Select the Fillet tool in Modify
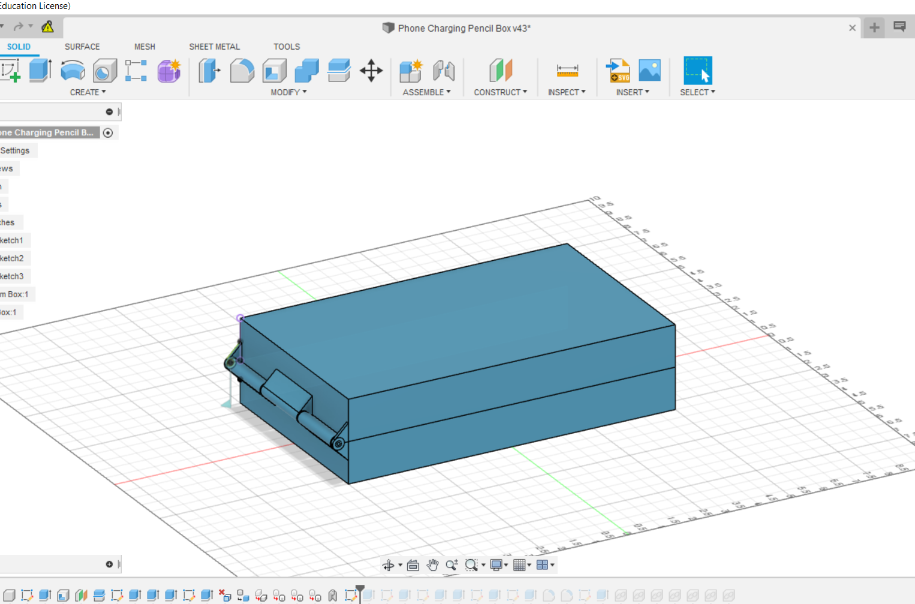 242,71
